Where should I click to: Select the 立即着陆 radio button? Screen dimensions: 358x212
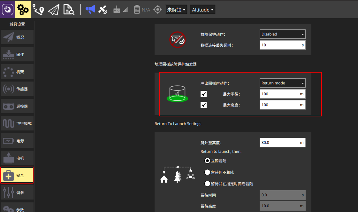207,161
